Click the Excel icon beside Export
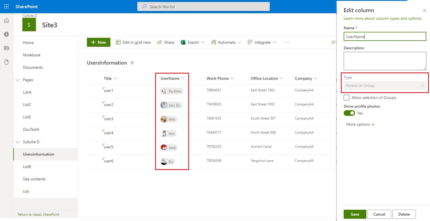 pyautogui.click(x=183, y=42)
